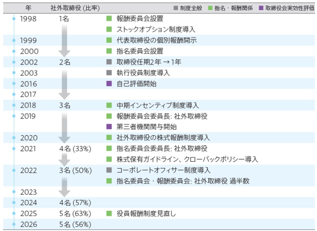Click the 3名 value for 2018
This screenshot has height=231, width=317.
coord(65,106)
